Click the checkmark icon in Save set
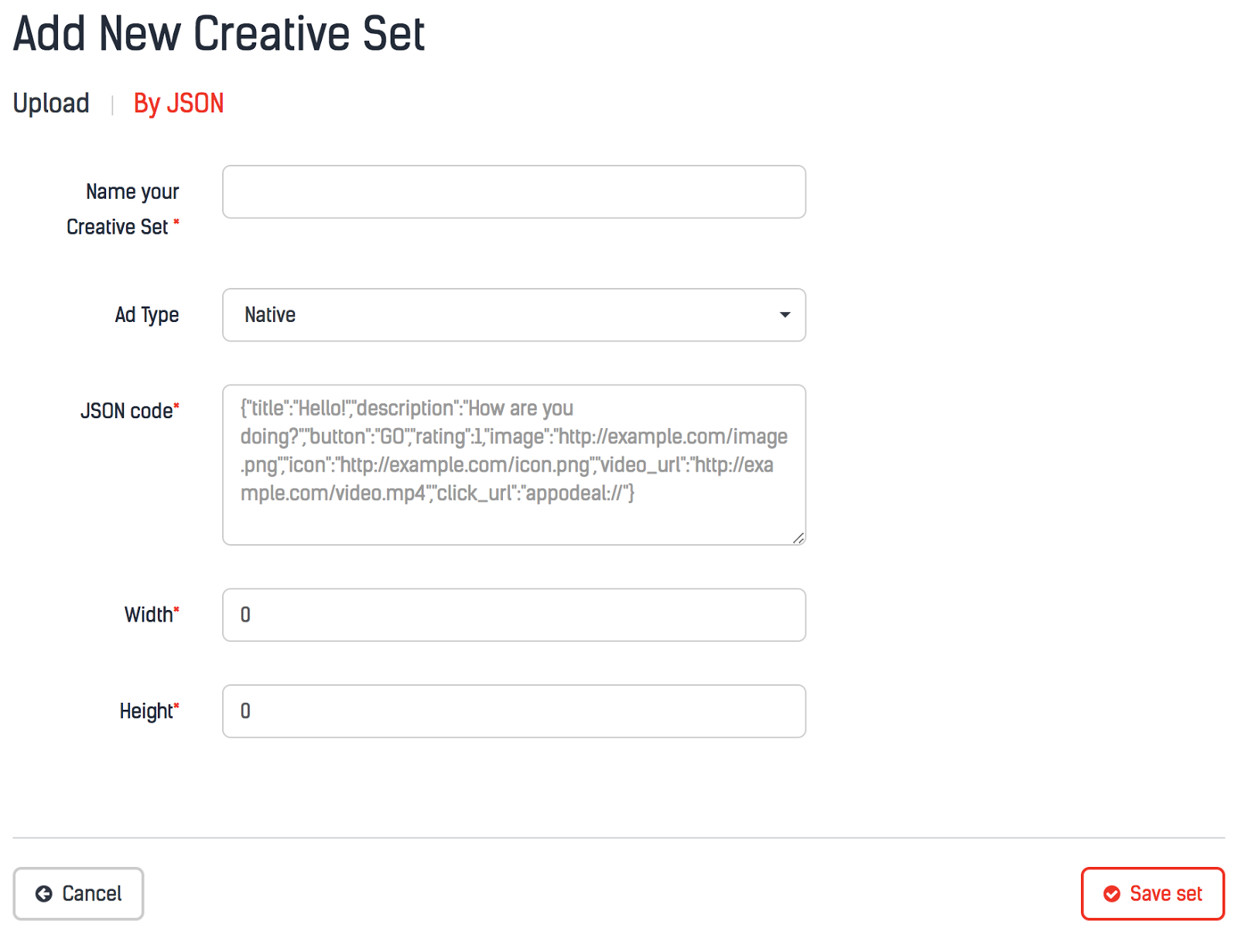Image resolution: width=1238 pixels, height=932 pixels. tap(1112, 894)
